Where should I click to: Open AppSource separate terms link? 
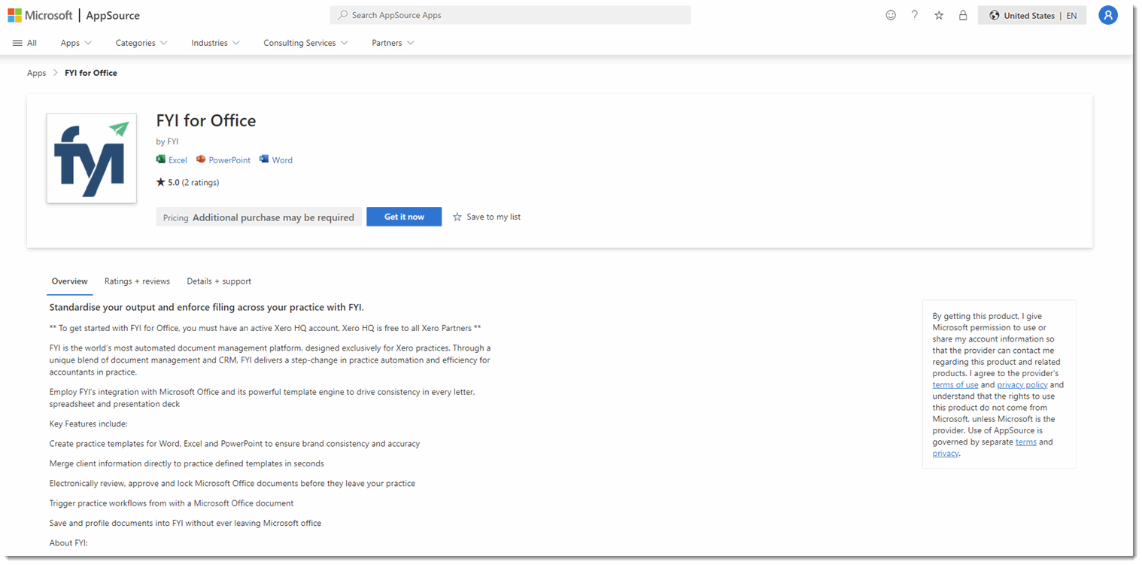(x=1026, y=442)
